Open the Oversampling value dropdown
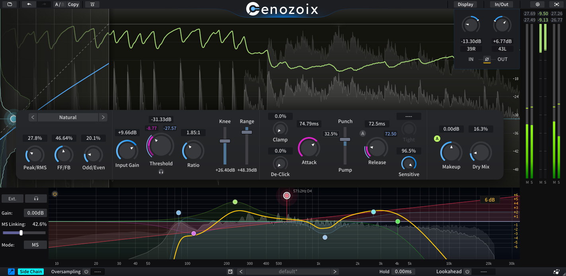 [x=98, y=272]
